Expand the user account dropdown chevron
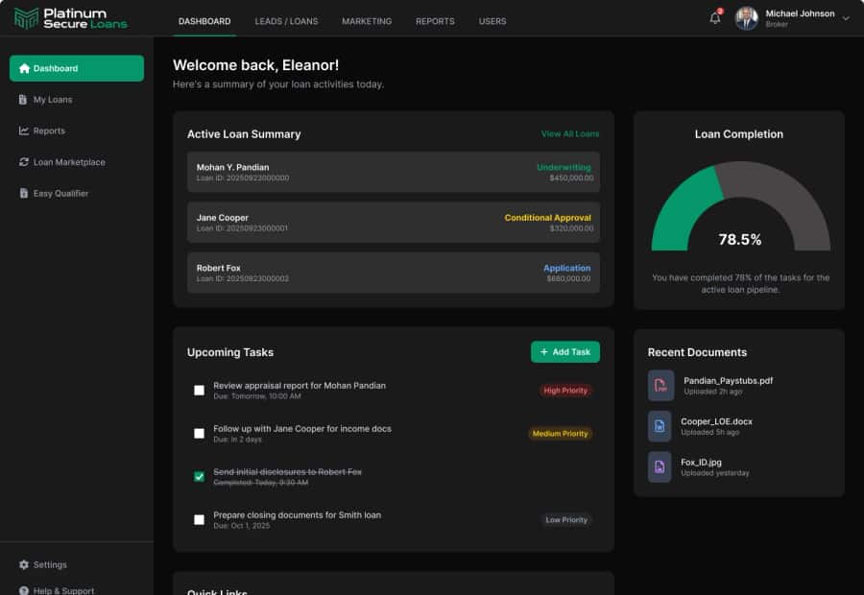This screenshot has width=864, height=595. coord(845,18)
